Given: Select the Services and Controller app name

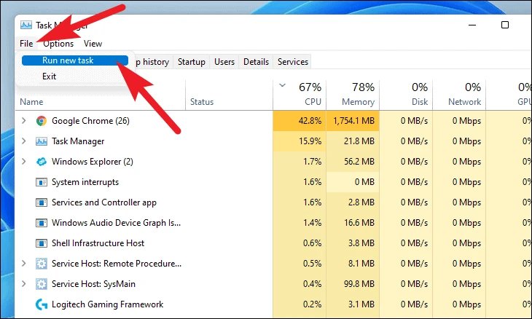Looking at the screenshot, I should click(x=104, y=202).
